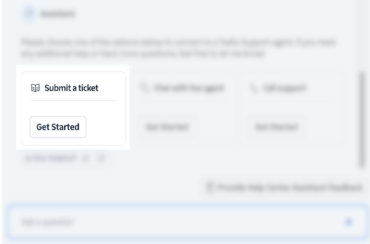This screenshot has width=370, height=244.
Task: Click thumbs up next to Is this helpful
Action: click(86, 158)
